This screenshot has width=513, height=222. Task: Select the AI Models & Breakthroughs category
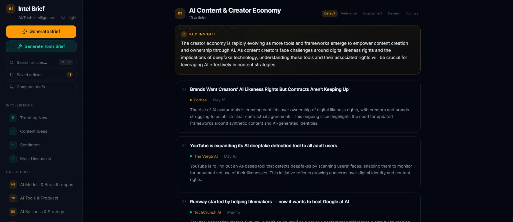(41, 184)
